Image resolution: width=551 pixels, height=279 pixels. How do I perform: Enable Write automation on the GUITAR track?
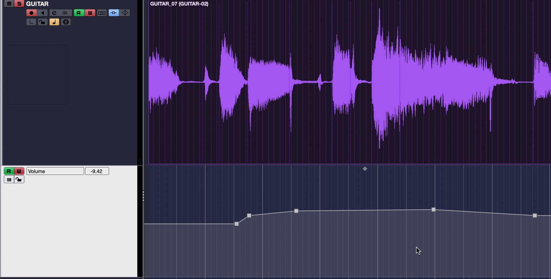point(90,12)
